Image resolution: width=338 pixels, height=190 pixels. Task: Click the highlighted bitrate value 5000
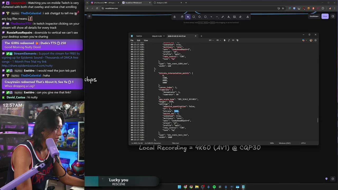(176, 111)
